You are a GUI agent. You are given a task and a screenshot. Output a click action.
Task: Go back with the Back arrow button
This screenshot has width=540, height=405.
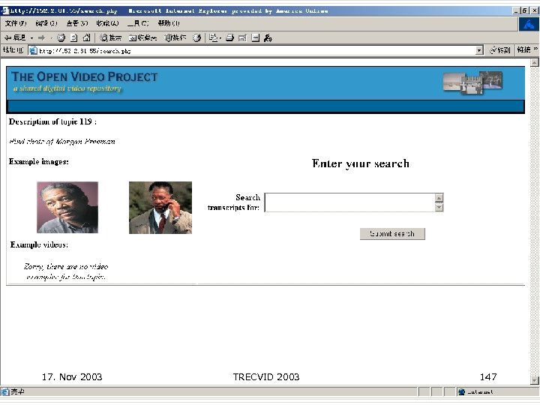click(x=15, y=38)
